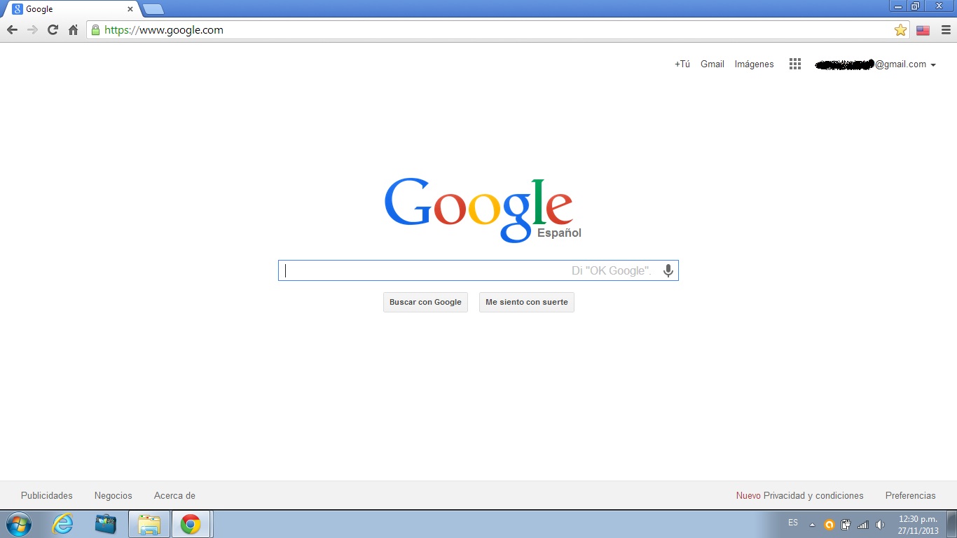
Task: Open Windows Explorer from the taskbar
Action: [149, 524]
